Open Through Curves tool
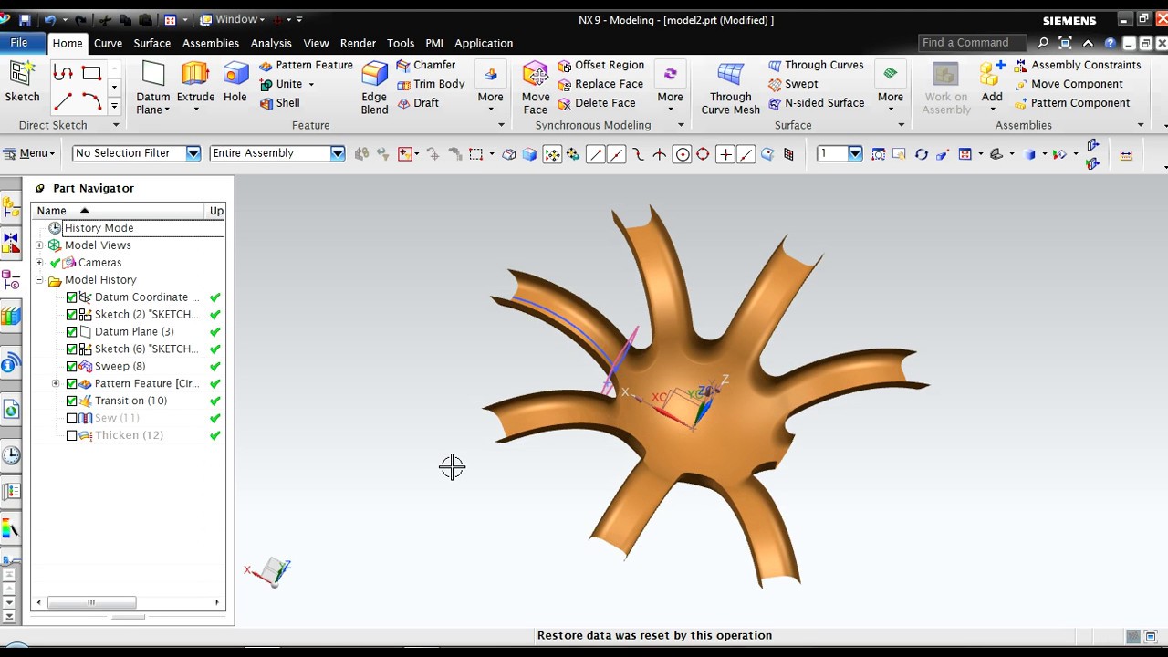The width and height of the screenshot is (1168, 657). coord(816,65)
